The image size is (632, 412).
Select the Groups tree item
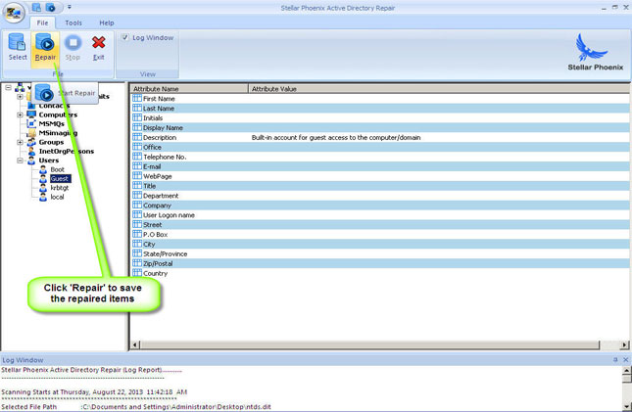click(51, 142)
